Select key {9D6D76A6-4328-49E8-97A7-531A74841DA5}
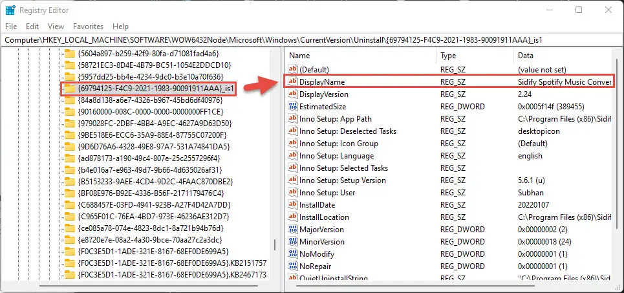 154,146
